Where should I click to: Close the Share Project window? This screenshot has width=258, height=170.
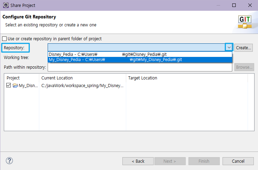[250, 5]
